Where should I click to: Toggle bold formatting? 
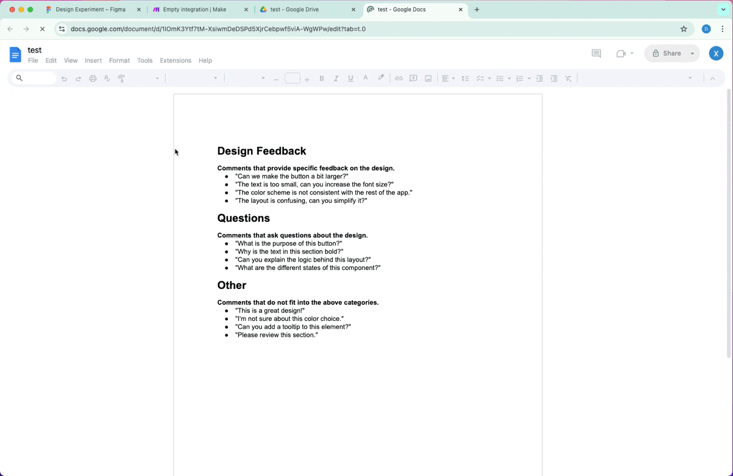[x=321, y=78]
